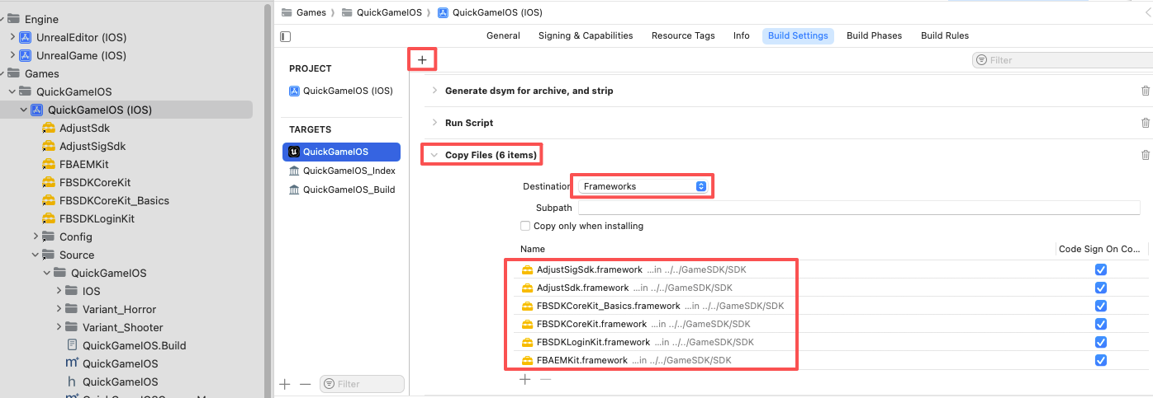Click the plus icon under the Copy Files list
The width and height of the screenshot is (1153, 398).
click(x=524, y=379)
